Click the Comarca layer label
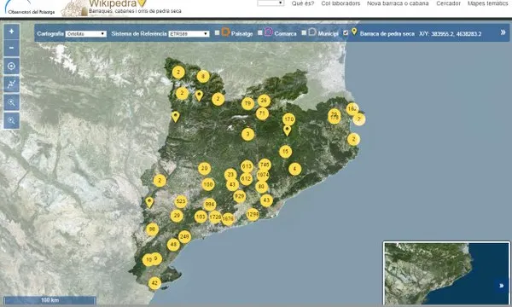This screenshot has height=307, width=512. click(285, 33)
